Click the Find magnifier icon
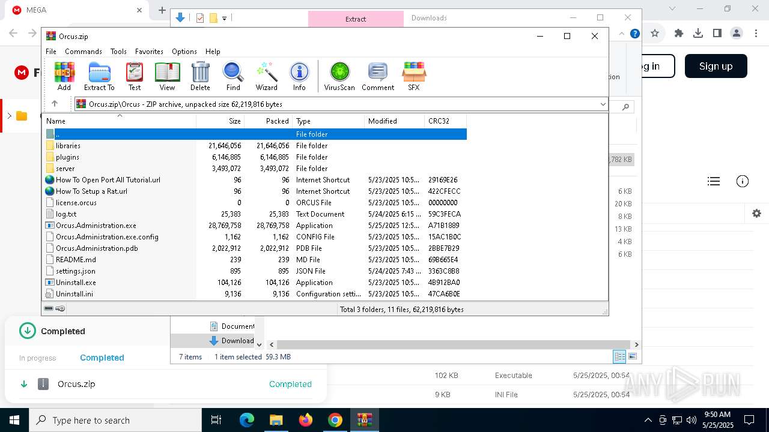 233,76
